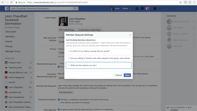197x111 pixels.
Task: Open chat with Mohd Jibly contact
Action: 181,46
